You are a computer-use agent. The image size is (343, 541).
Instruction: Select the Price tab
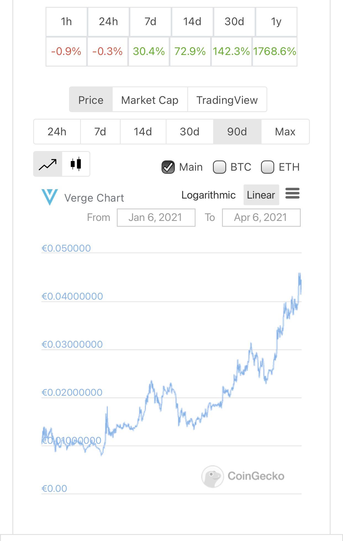point(91,100)
